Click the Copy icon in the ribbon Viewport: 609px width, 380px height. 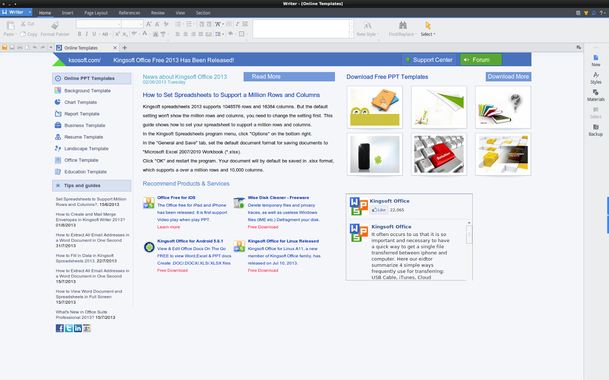[x=23, y=34]
